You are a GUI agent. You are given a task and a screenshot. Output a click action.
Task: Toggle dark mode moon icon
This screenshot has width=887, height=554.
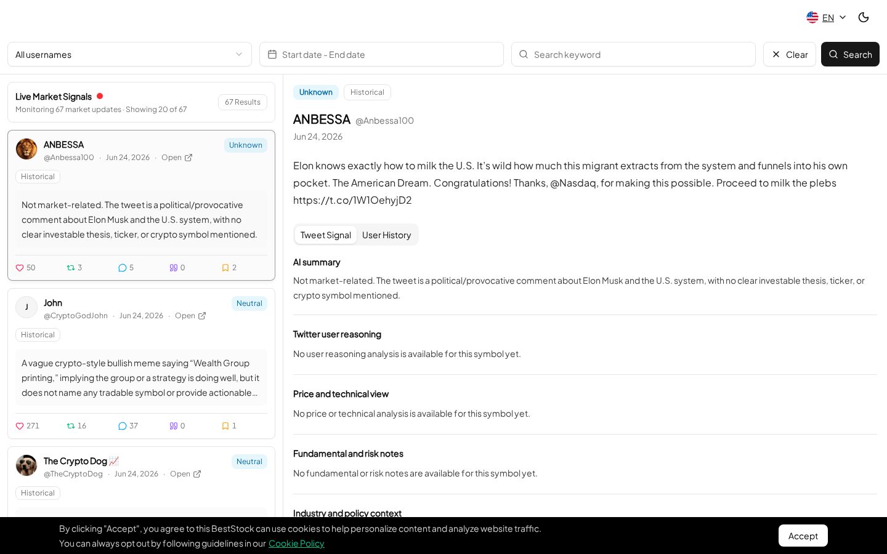864,17
